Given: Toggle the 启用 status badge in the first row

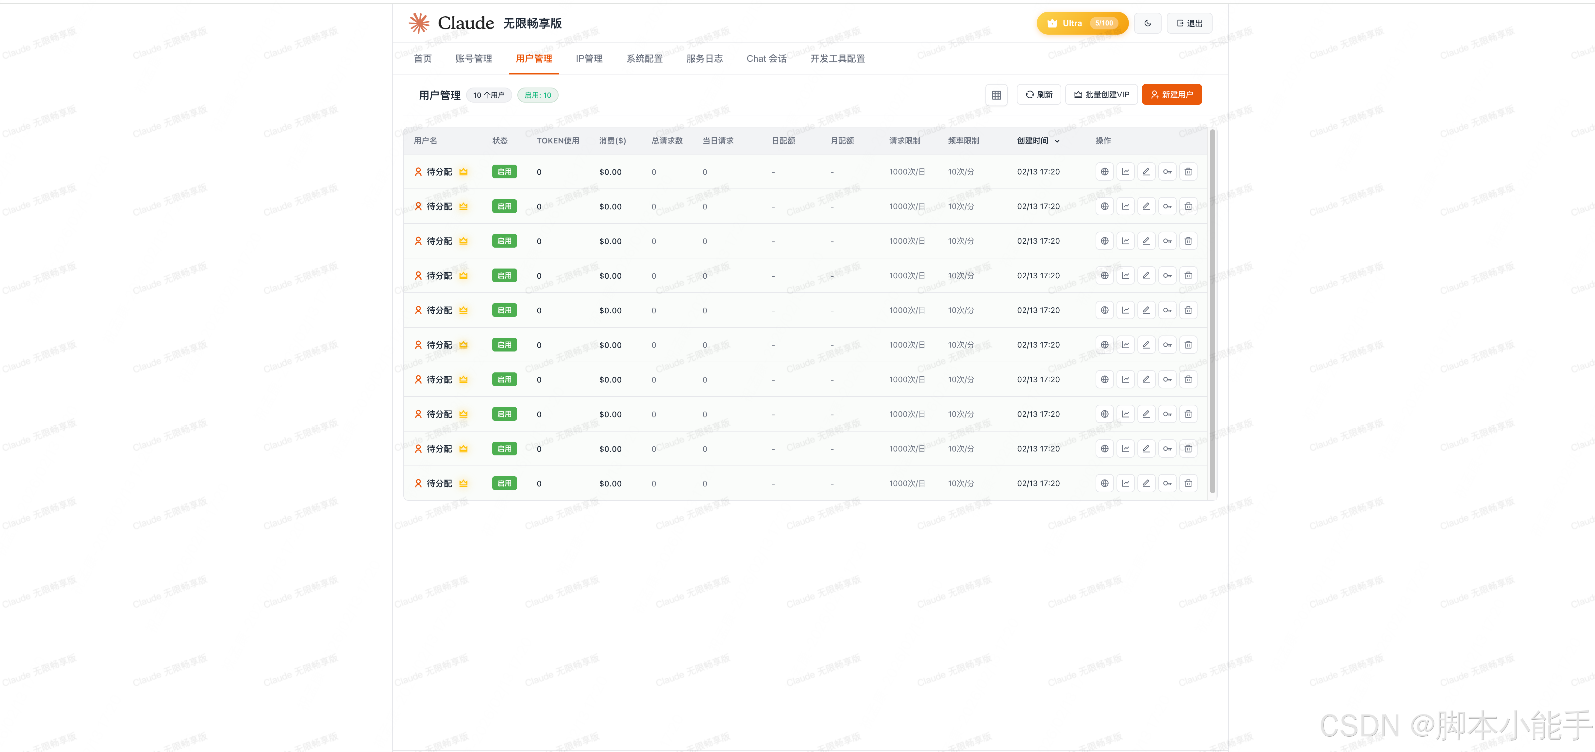Looking at the screenshot, I should click(x=504, y=172).
